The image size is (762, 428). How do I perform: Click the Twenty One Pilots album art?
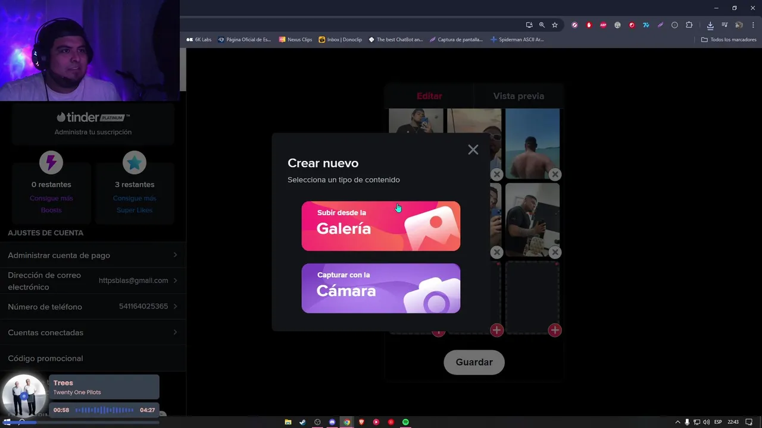(23, 396)
